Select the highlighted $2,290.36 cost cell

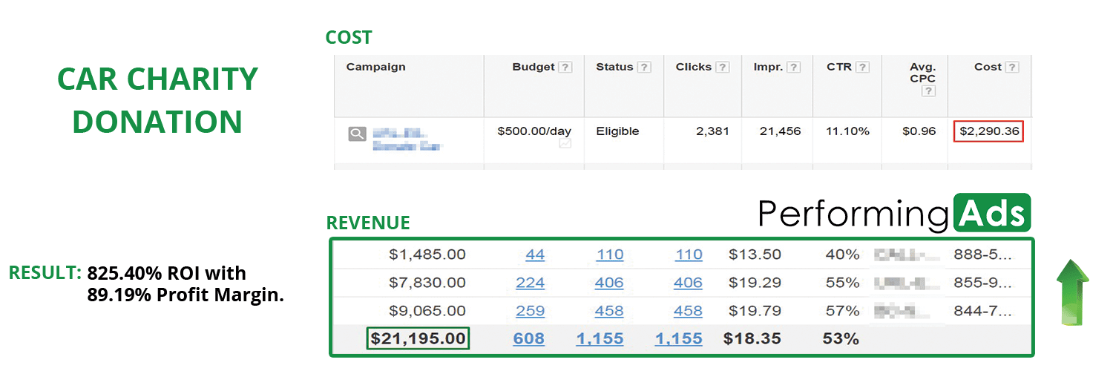click(x=988, y=131)
